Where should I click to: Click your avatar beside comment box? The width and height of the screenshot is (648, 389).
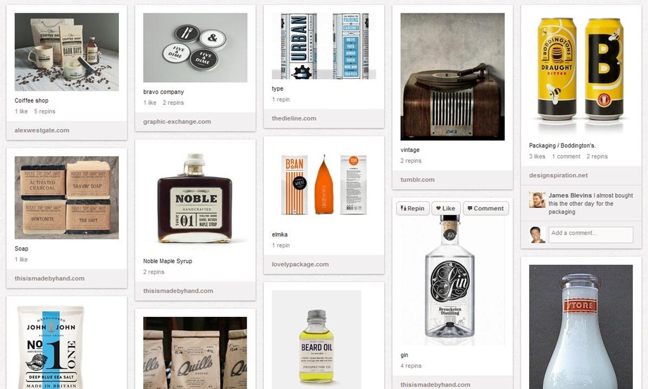click(x=537, y=235)
